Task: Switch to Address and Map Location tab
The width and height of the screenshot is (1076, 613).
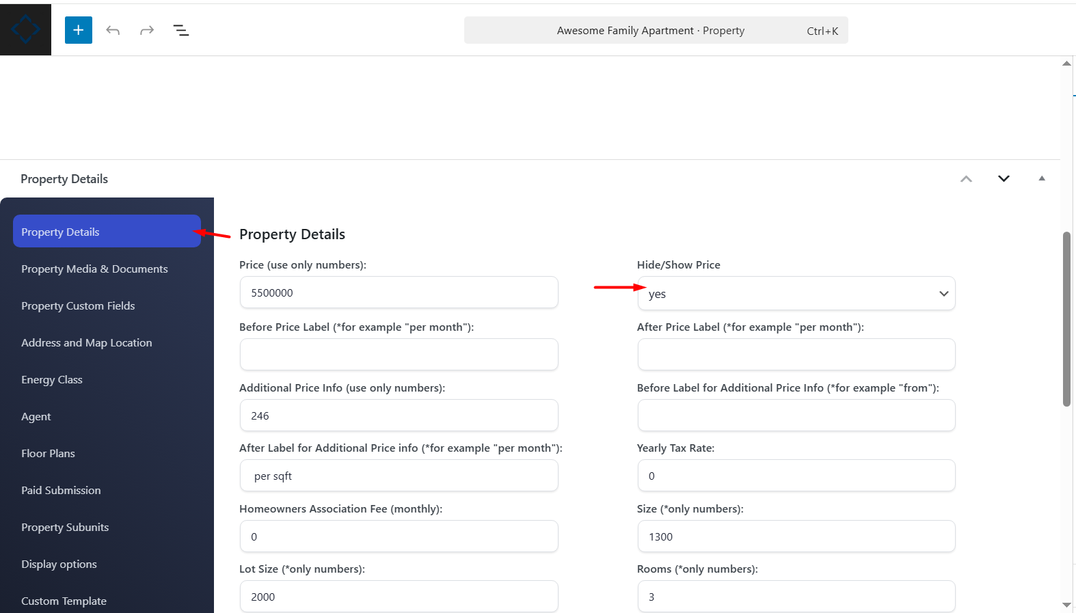Action: point(87,343)
